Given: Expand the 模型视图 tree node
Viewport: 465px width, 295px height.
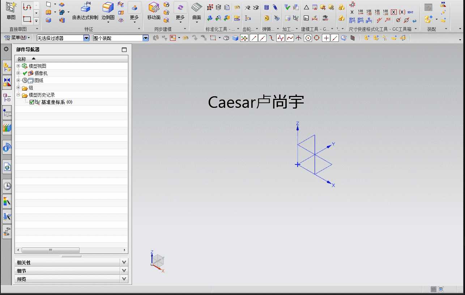Looking at the screenshot, I should click(18, 66).
